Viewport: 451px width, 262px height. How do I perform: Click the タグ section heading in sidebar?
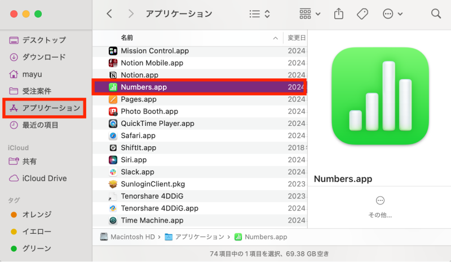click(14, 200)
